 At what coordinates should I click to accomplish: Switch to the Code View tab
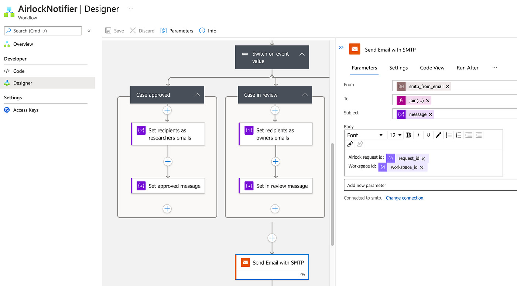pyautogui.click(x=432, y=68)
